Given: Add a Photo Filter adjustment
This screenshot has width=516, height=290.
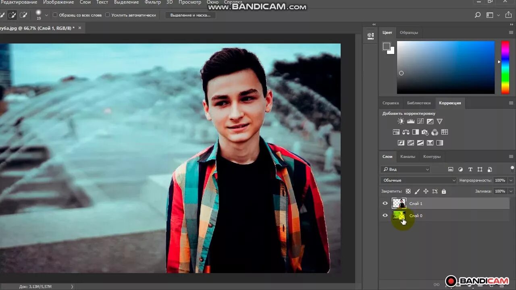Looking at the screenshot, I should (425, 132).
